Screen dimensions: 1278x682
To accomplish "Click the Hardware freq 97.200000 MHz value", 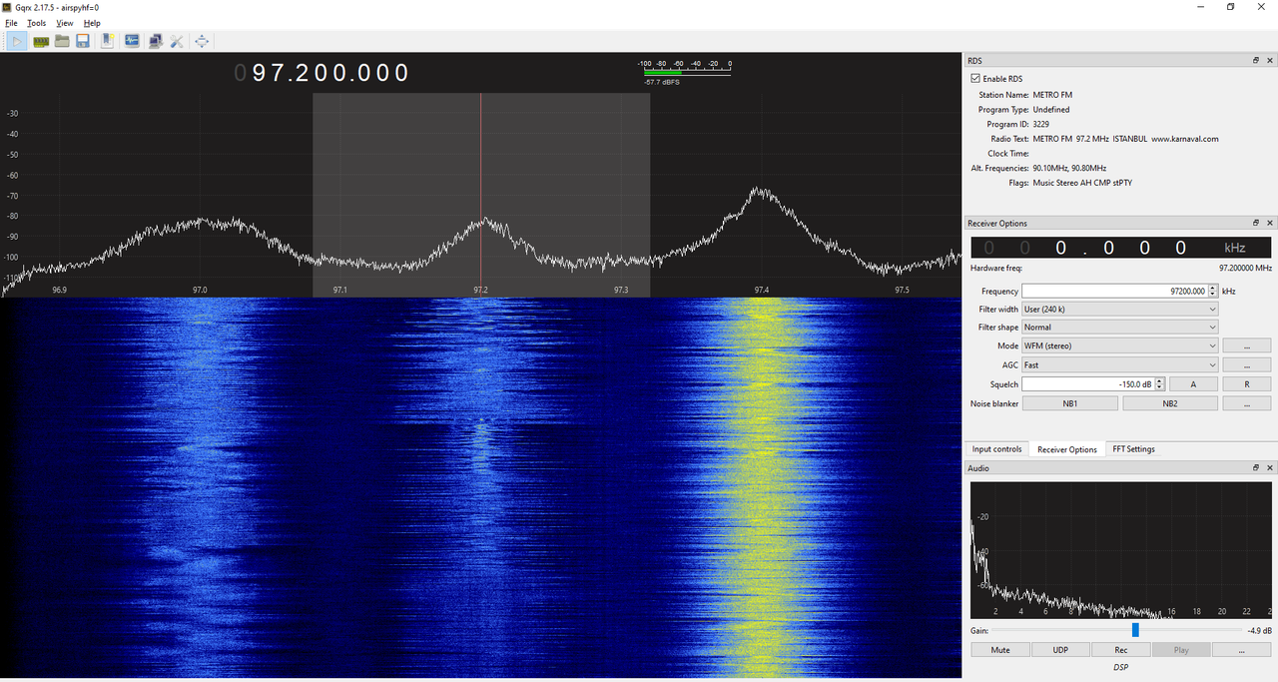I will pyautogui.click(x=1245, y=268).
